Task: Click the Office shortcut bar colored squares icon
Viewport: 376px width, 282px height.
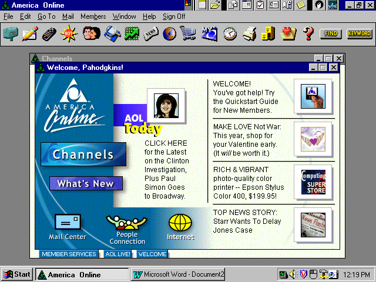Action: (188, 4)
